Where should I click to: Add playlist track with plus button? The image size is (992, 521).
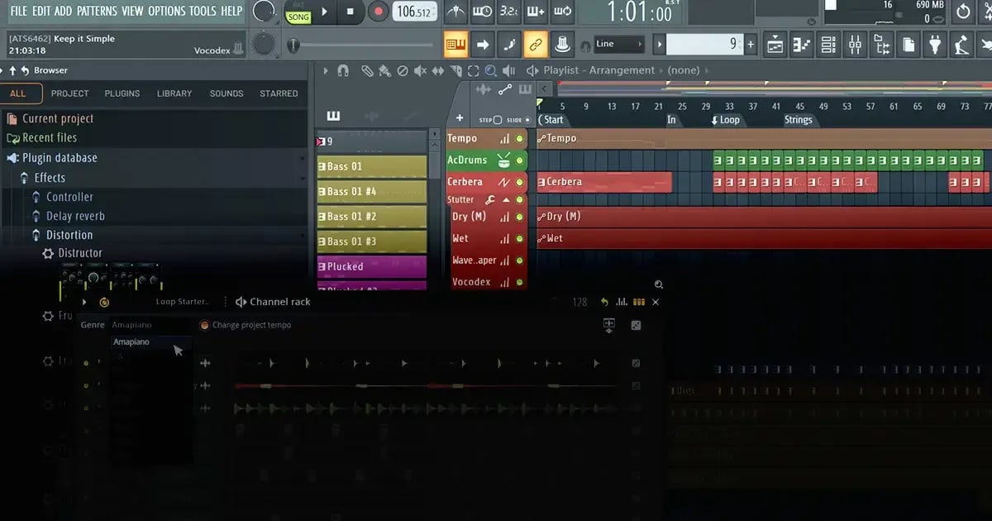tap(460, 118)
